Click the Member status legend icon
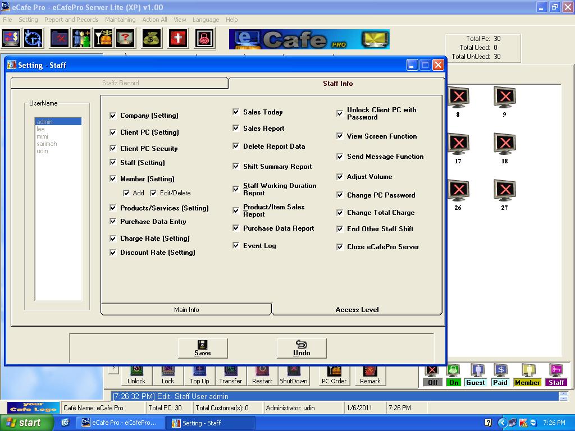Viewport: 575px width, 431px height. click(527, 375)
